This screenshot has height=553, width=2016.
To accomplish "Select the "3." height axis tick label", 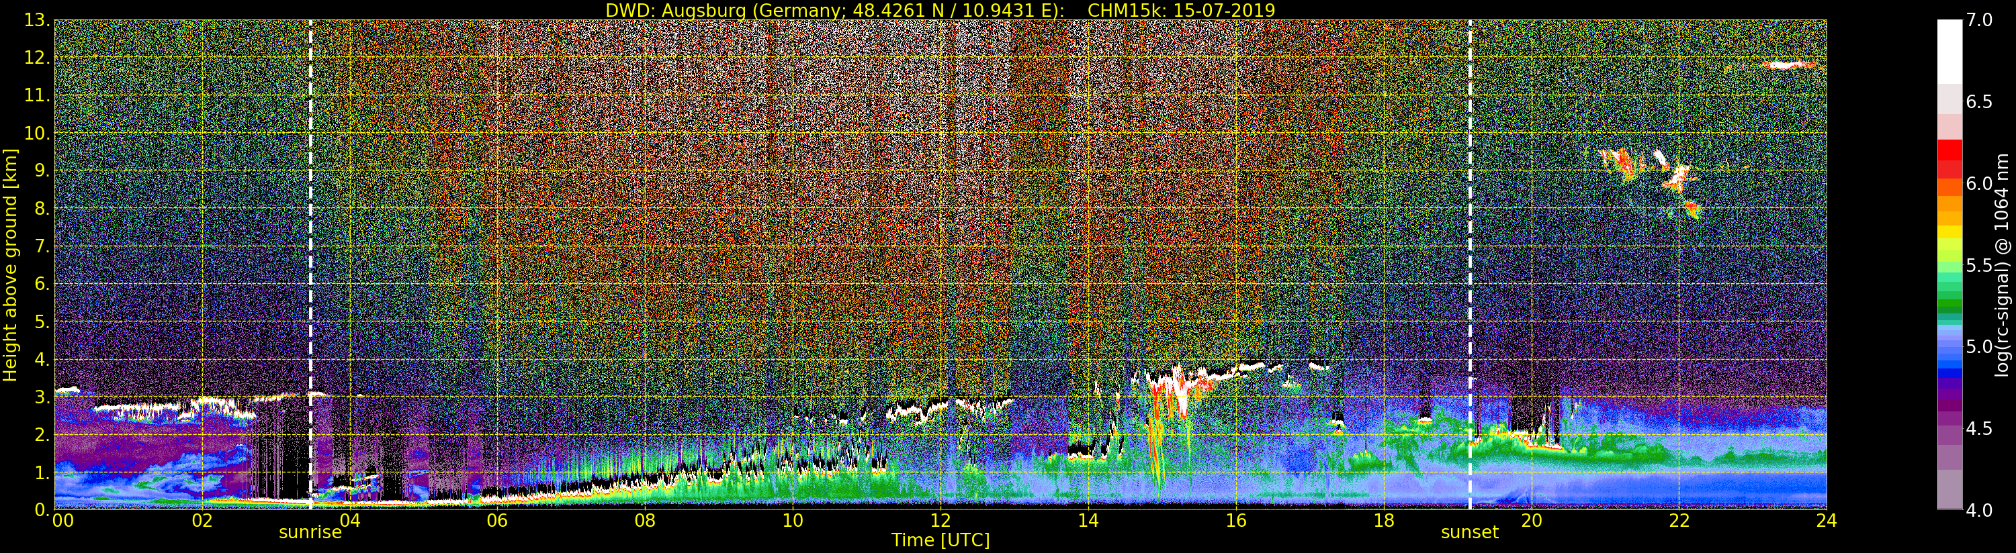I will 41,397.
